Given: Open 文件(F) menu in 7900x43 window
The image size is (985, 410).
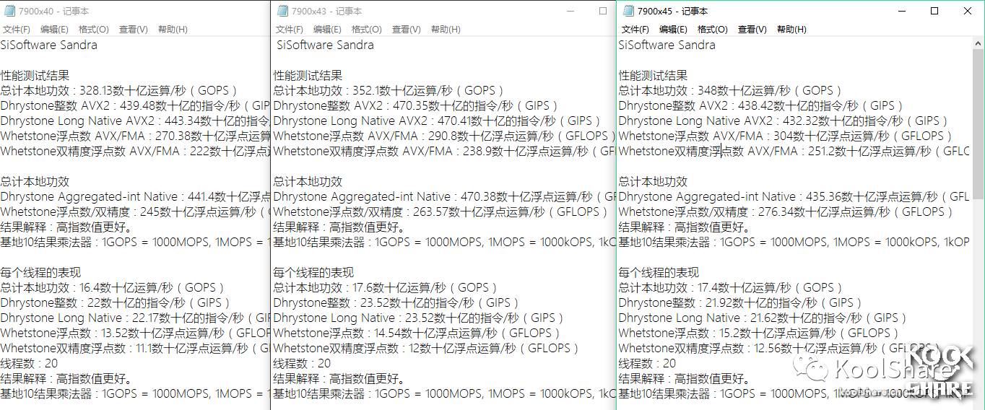Looking at the screenshot, I should point(289,30).
